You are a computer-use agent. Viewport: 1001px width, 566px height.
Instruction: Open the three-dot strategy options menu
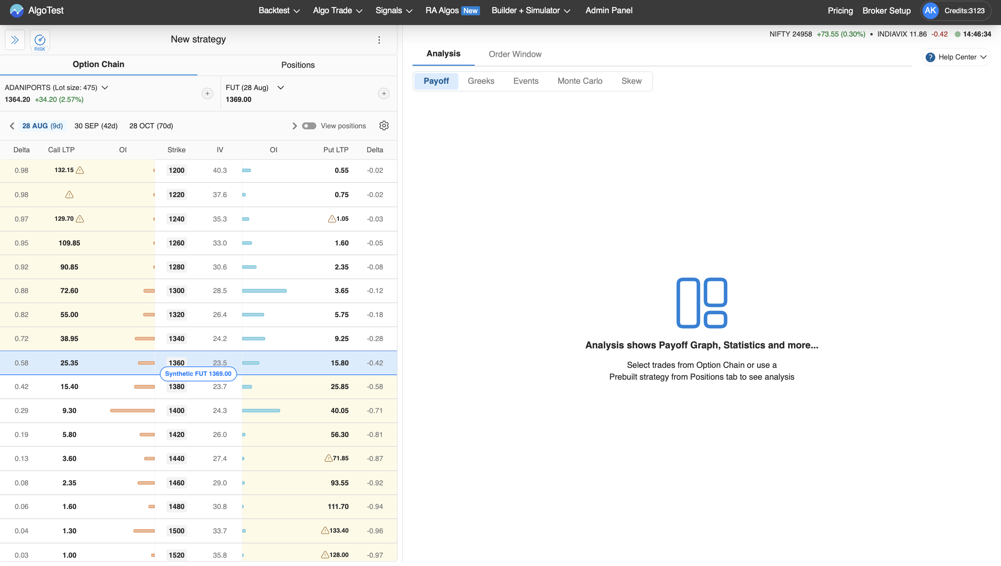point(379,40)
